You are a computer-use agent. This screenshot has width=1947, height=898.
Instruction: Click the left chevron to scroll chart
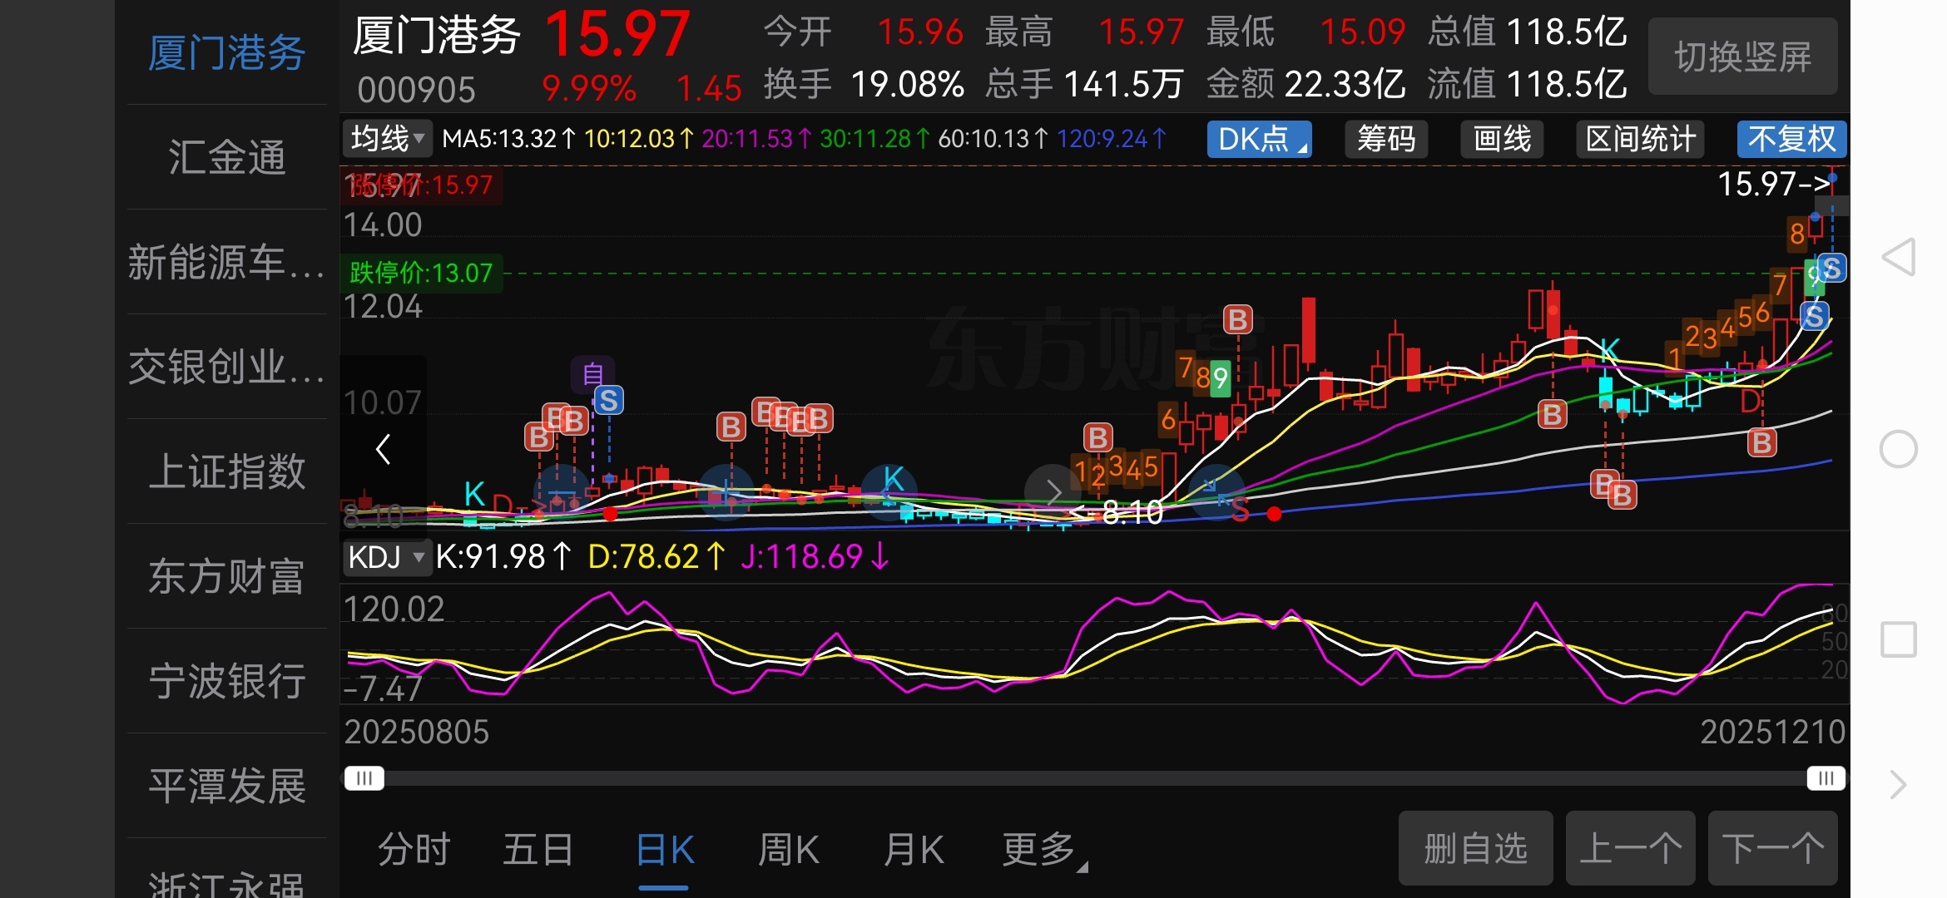click(x=384, y=449)
